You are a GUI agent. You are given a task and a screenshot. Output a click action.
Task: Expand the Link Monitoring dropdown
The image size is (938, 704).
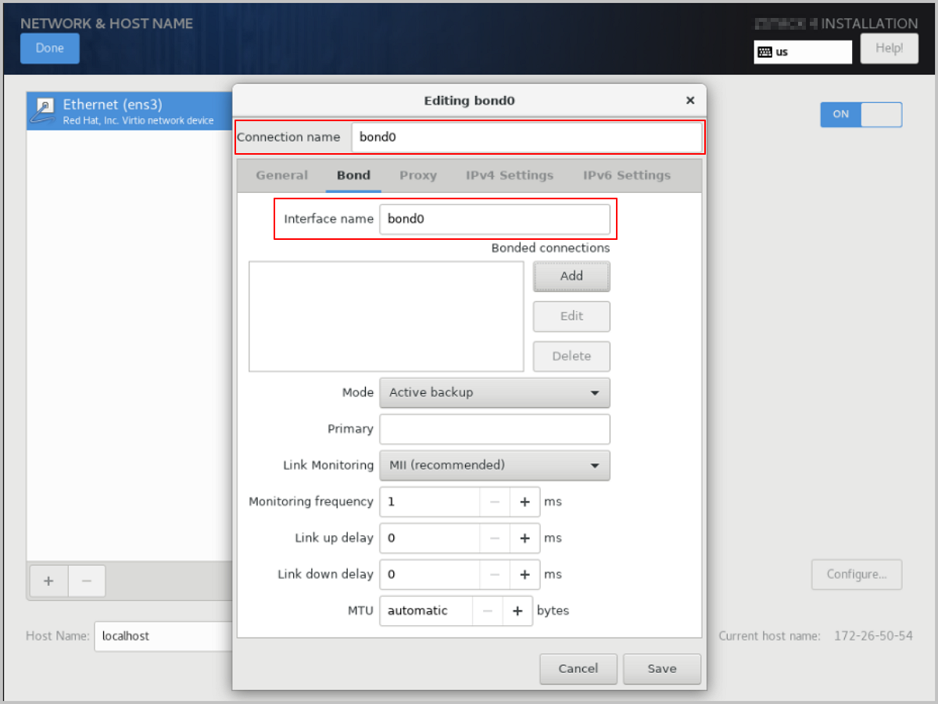494,466
